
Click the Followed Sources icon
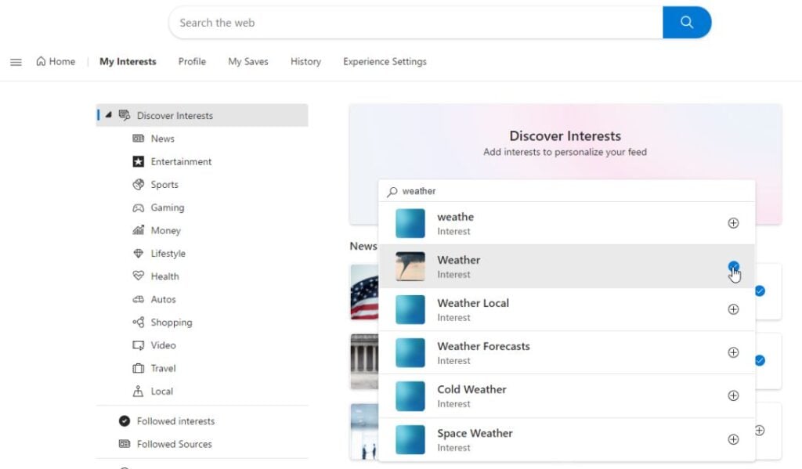(x=125, y=444)
